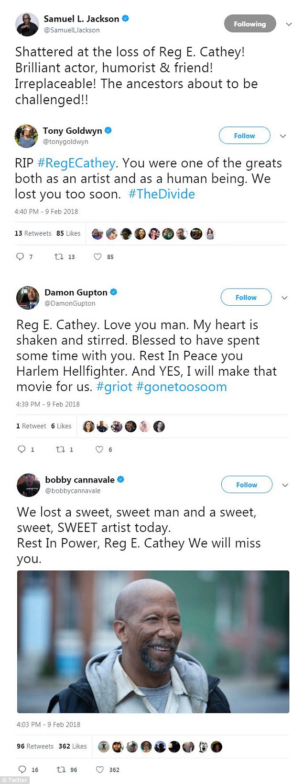
Task: Follow Damon Gupton
Action: (x=246, y=298)
